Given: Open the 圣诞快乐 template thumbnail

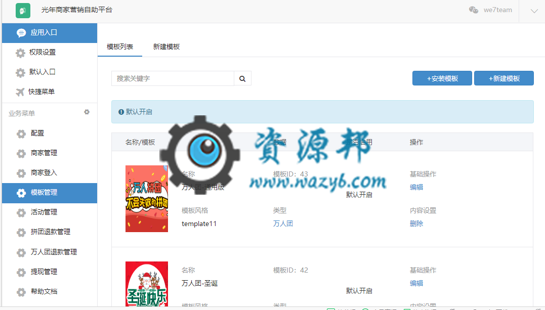Looking at the screenshot, I should click(x=147, y=284).
